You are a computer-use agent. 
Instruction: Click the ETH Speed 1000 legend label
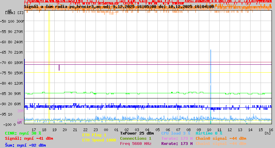point(99,140)
